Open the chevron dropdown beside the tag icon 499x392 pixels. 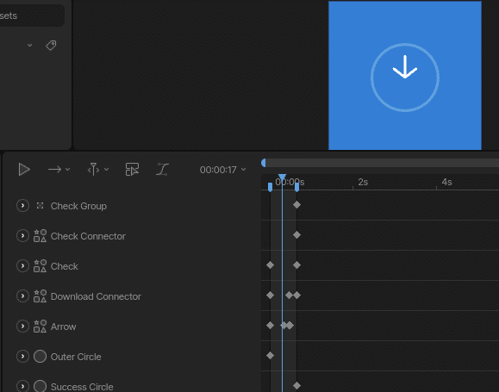point(29,45)
